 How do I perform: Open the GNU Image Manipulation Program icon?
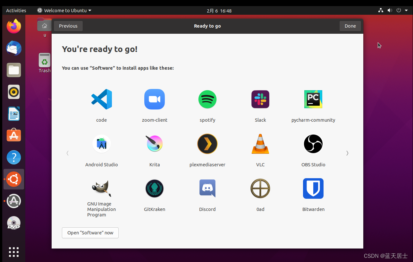pyautogui.click(x=102, y=188)
